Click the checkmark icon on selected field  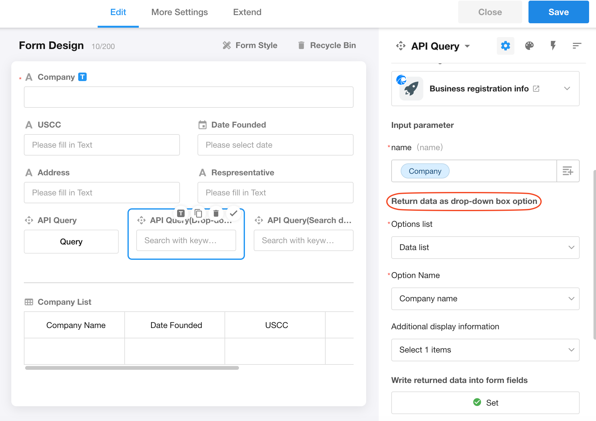233,213
